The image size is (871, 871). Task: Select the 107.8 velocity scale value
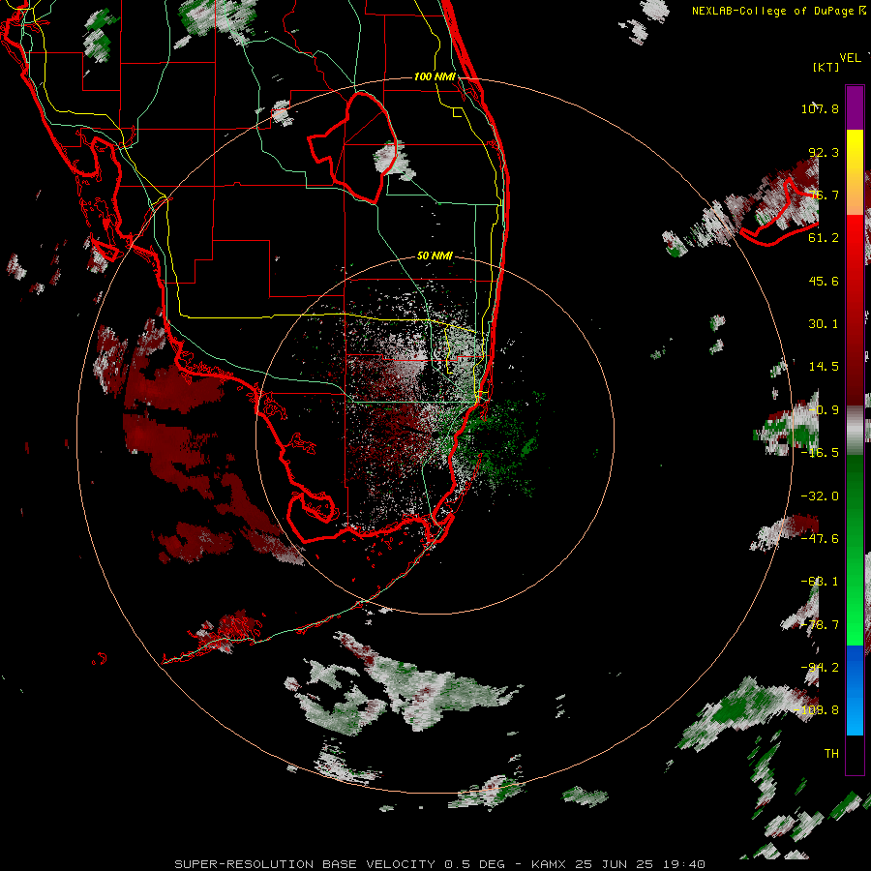click(820, 108)
